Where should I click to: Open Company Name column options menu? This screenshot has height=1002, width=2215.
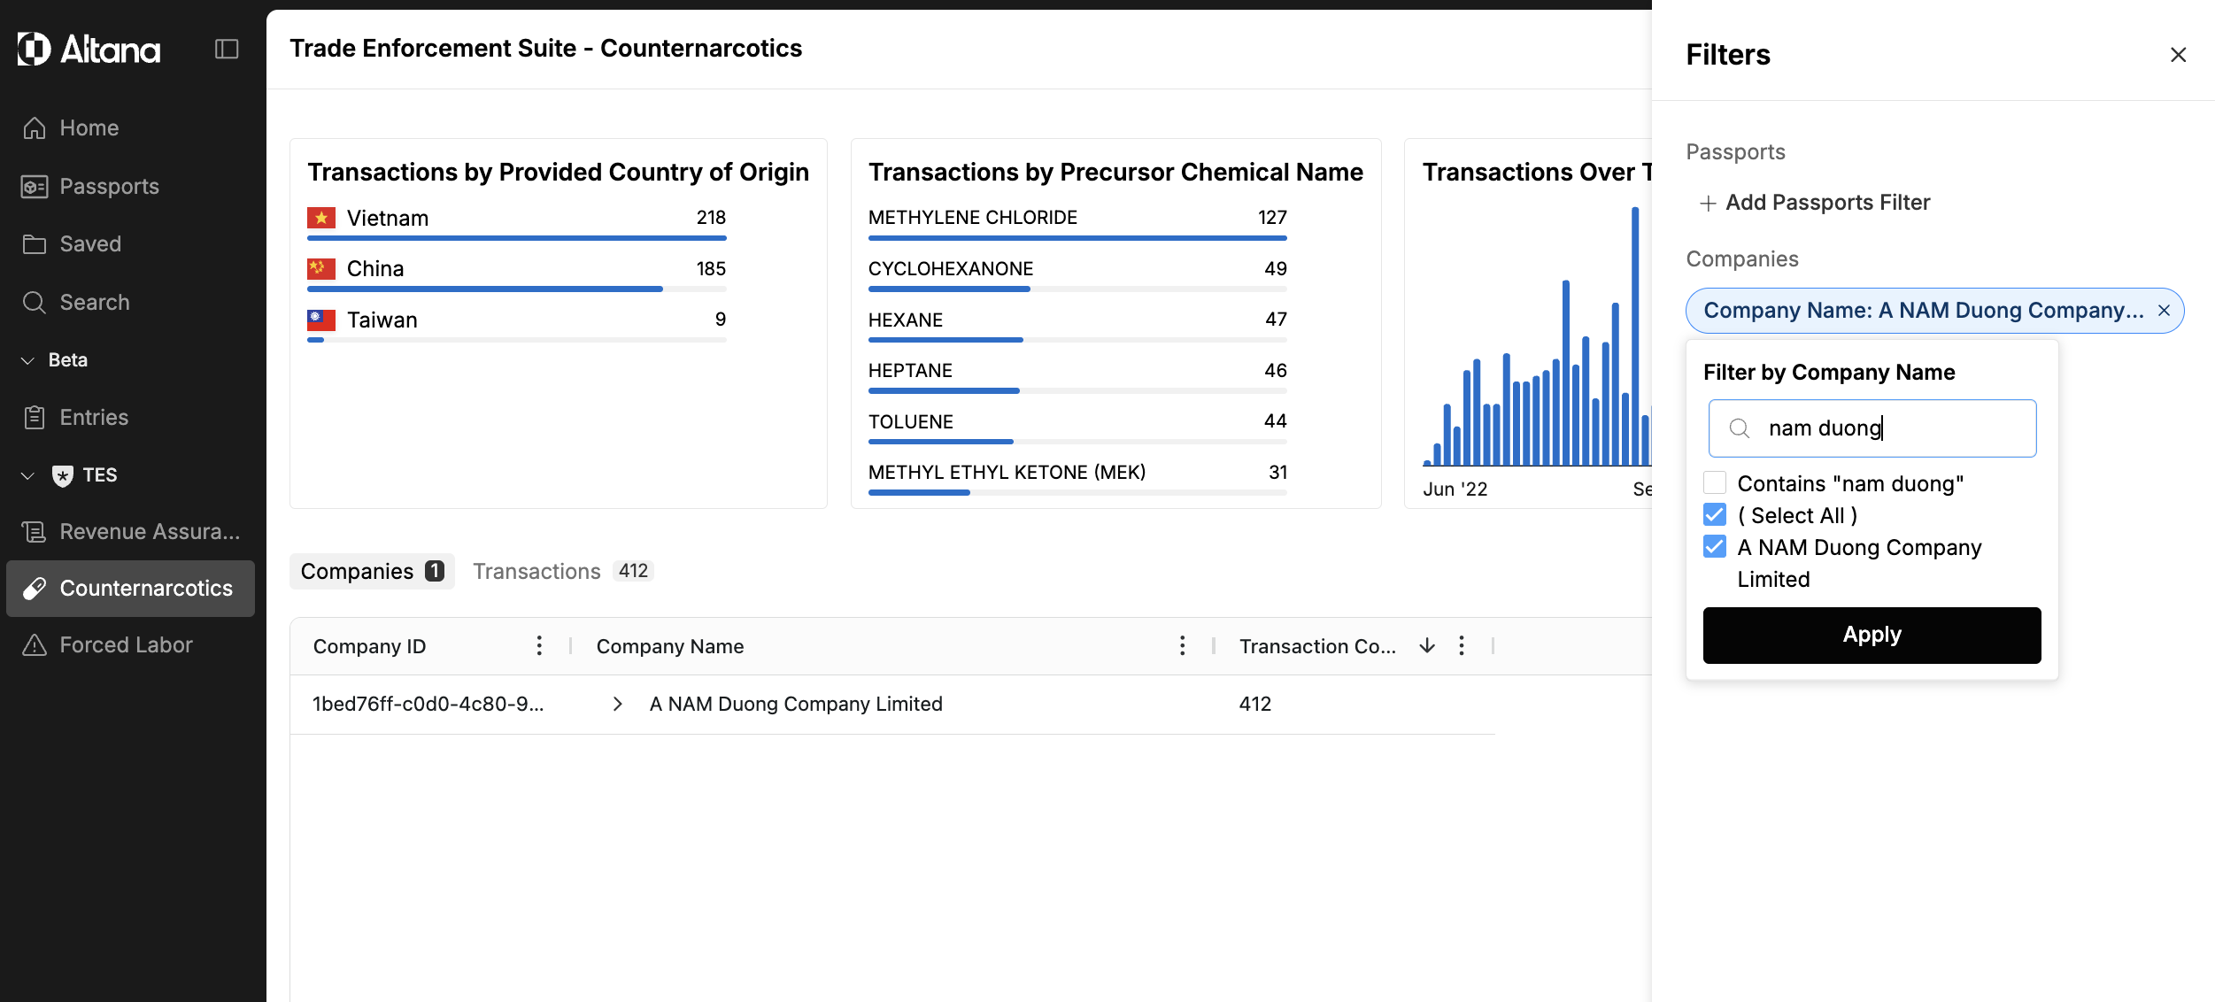click(x=1183, y=646)
